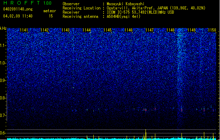Viewport: 220px width, 140px height.
Task: Click the 1.1 kHz frequency label
Action: [x=3, y=45]
